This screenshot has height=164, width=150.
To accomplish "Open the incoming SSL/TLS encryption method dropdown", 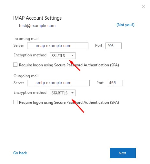I will [x=63, y=55].
